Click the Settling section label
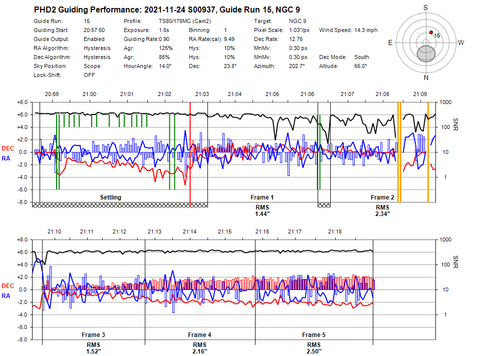479x356 pixels. [x=111, y=197]
